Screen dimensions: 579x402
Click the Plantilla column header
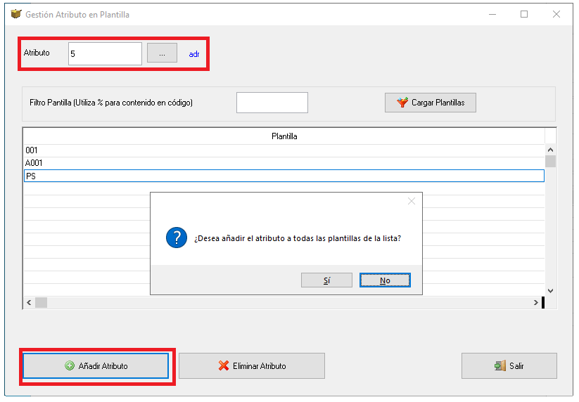coord(284,136)
